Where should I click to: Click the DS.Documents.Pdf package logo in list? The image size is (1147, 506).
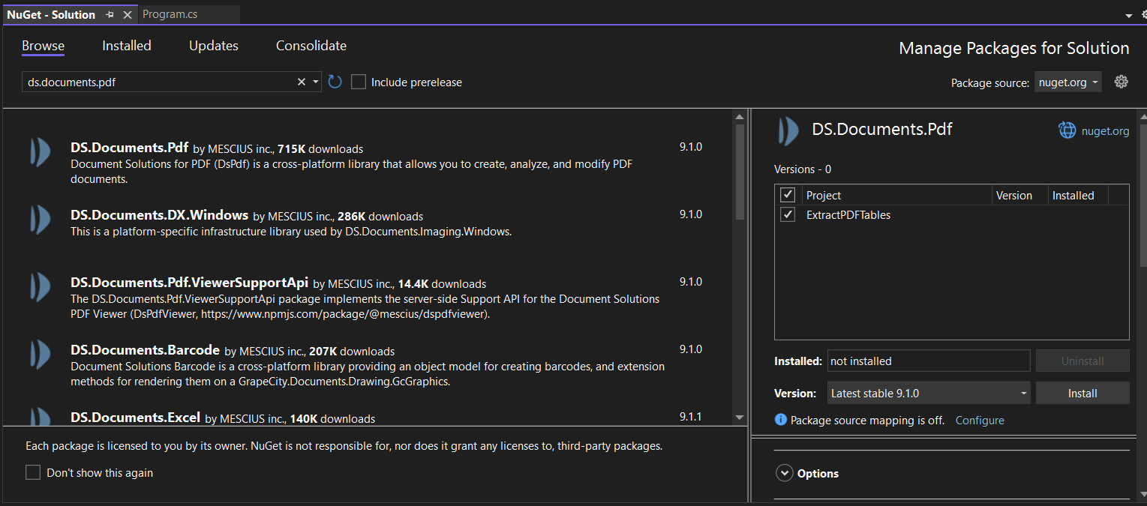click(x=40, y=151)
